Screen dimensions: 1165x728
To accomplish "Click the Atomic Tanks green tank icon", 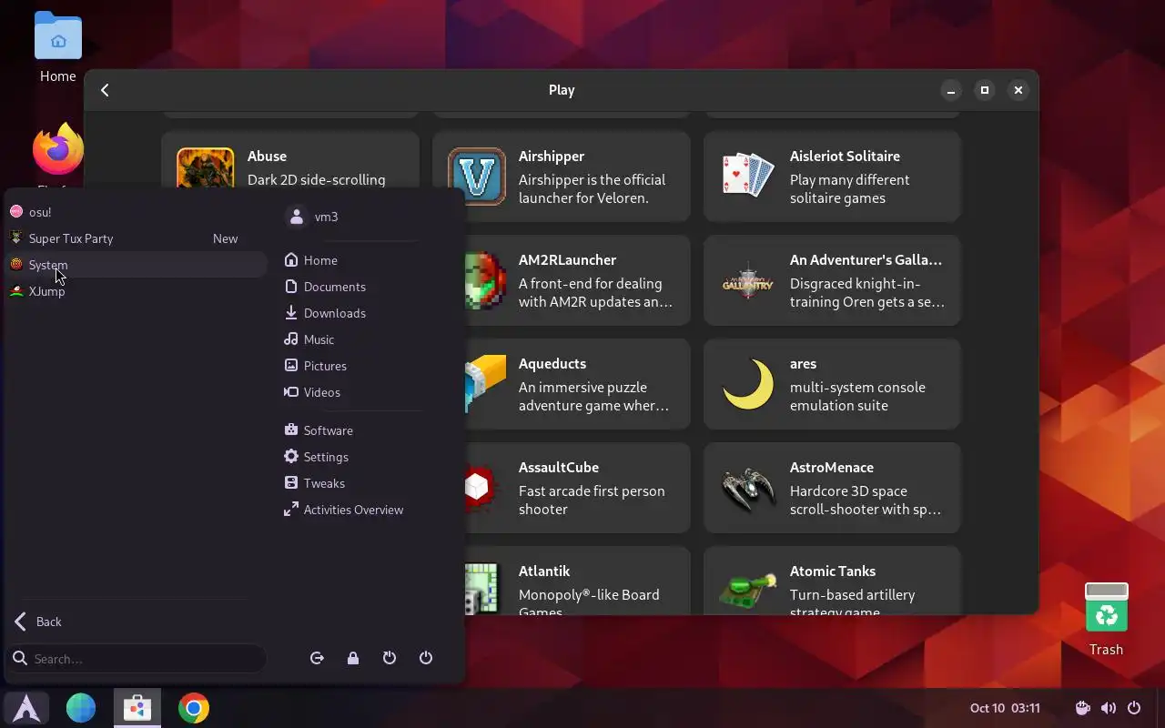I will [x=748, y=589].
